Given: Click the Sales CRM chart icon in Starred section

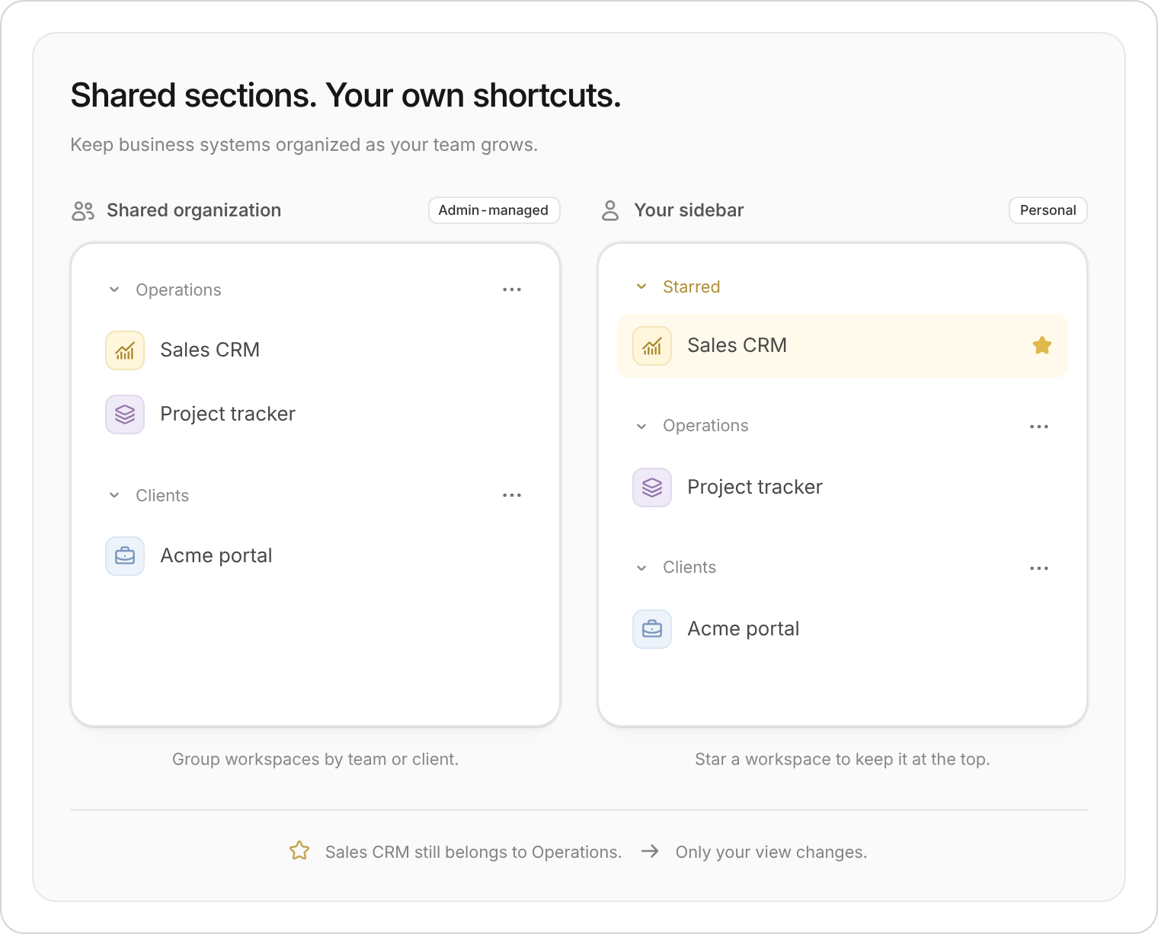Looking at the screenshot, I should coord(652,346).
